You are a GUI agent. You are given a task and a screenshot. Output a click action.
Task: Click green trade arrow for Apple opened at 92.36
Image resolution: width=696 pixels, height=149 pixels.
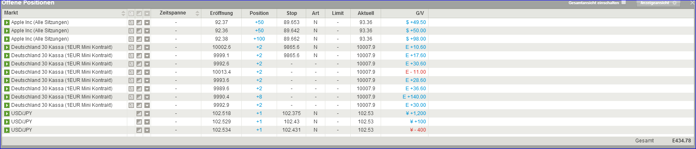click(7, 31)
